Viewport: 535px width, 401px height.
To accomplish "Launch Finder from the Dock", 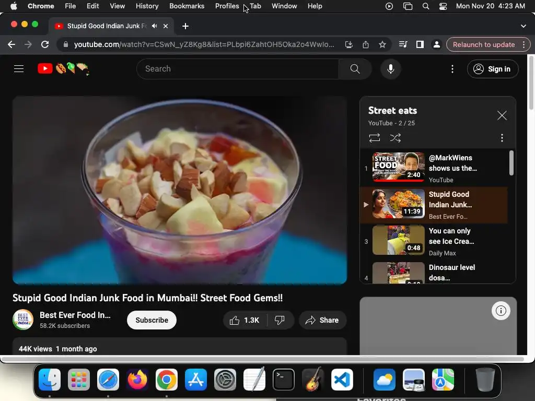I will pos(50,380).
